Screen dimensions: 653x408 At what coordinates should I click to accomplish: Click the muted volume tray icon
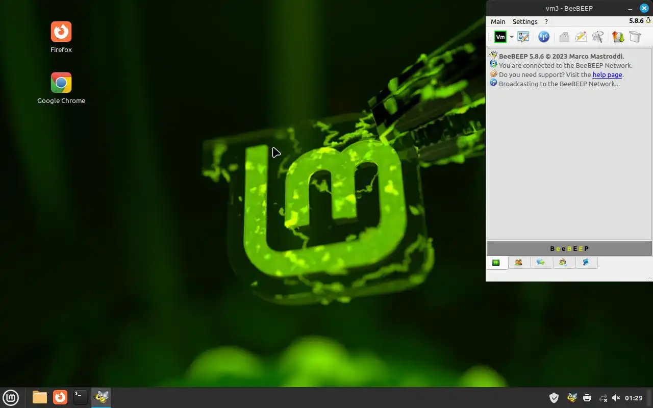pos(616,398)
